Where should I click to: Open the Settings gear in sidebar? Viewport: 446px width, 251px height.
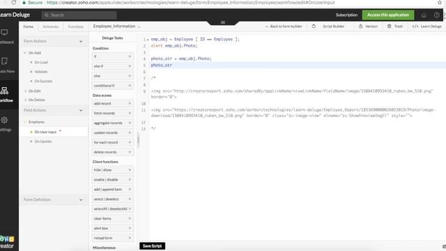coord(4,120)
